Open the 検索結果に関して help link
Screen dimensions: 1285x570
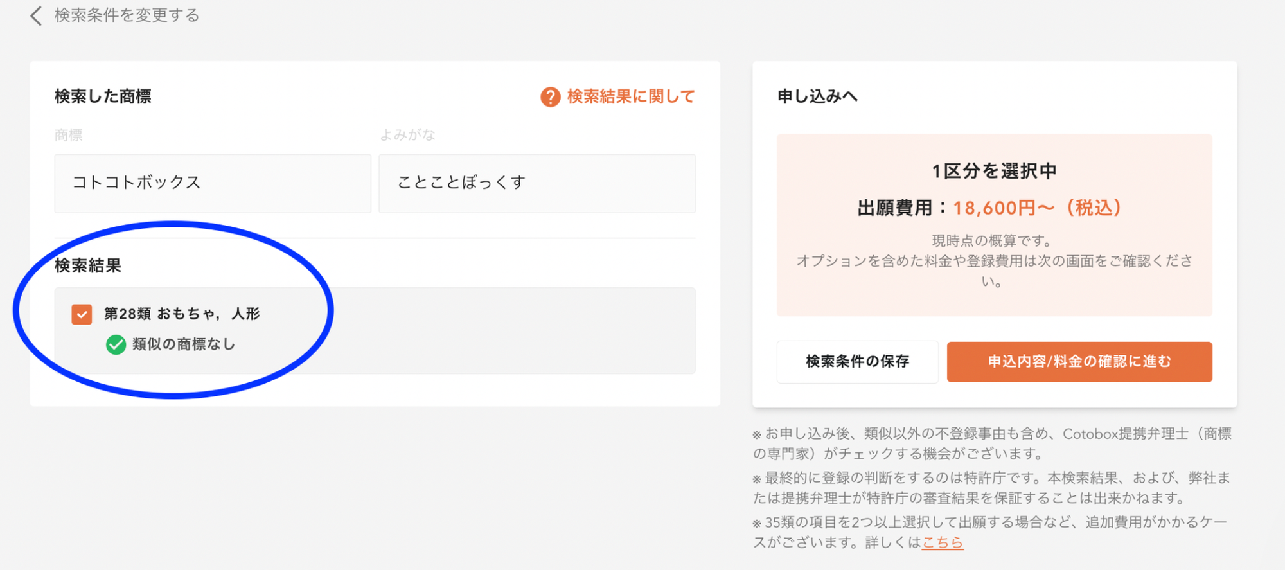coord(630,97)
